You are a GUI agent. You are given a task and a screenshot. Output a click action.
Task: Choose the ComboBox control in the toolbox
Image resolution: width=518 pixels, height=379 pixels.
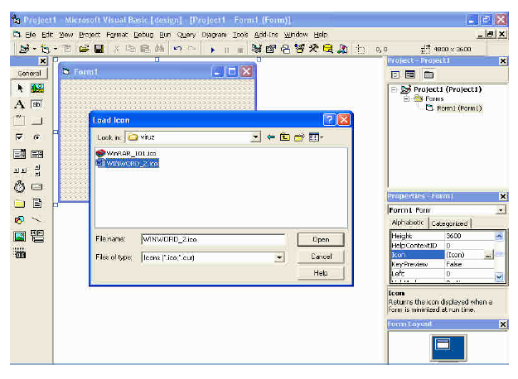(20, 154)
